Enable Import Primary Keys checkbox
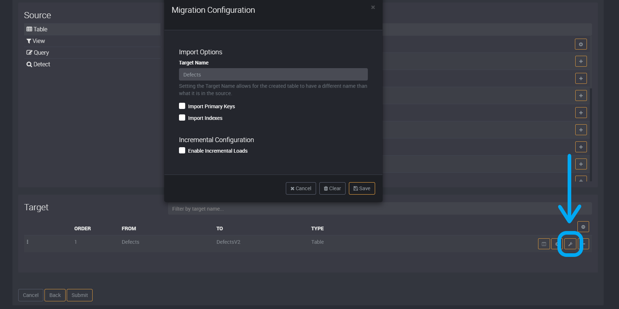Image resolution: width=619 pixels, height=309 pixels. tap(182, 106)
